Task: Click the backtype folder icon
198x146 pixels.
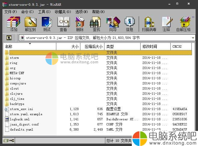Action: (7, 104)
